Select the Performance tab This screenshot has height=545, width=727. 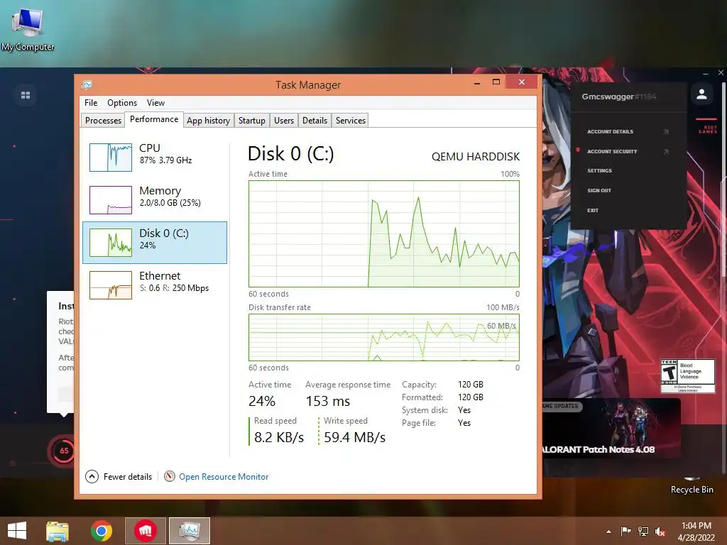(x=154, y=119)
